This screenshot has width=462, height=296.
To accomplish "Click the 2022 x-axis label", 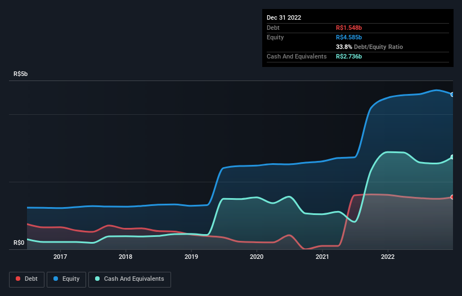I will 388,257.
